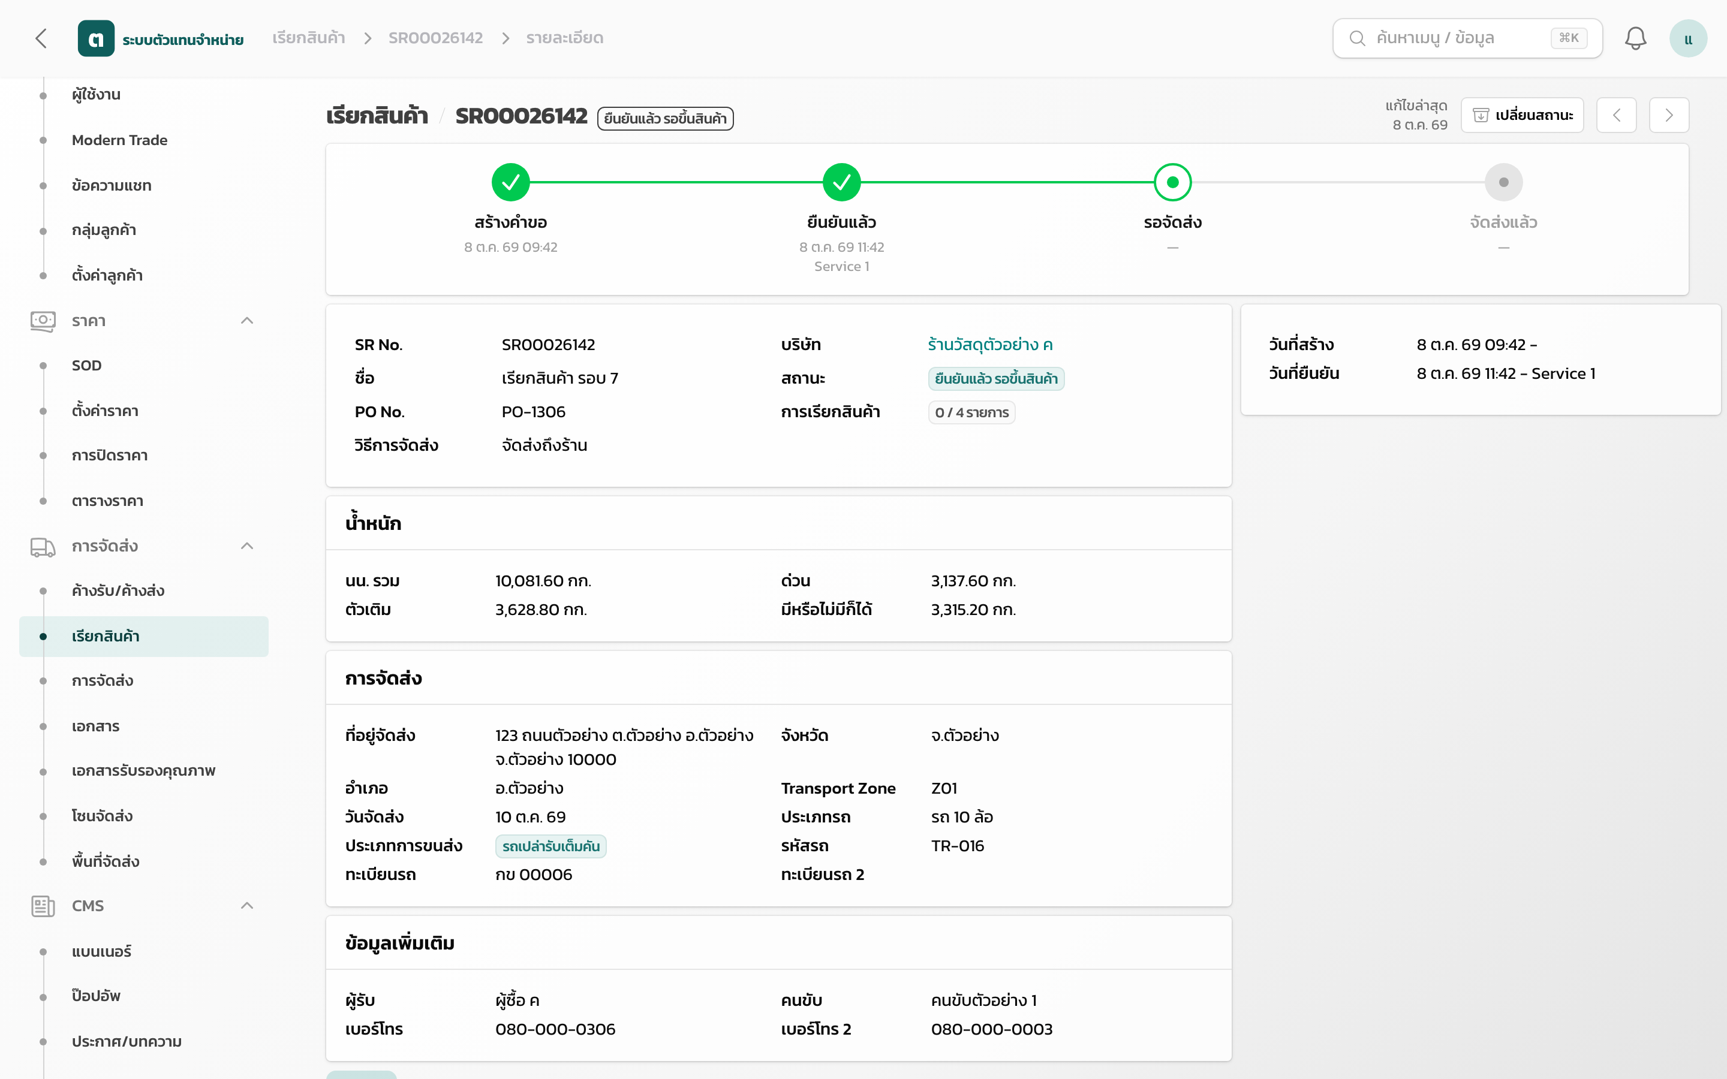Open the ร้านวัสดุตัวอย่าง ค company link
This screenshot has height=1079, width=1727.
click(990, 345)
